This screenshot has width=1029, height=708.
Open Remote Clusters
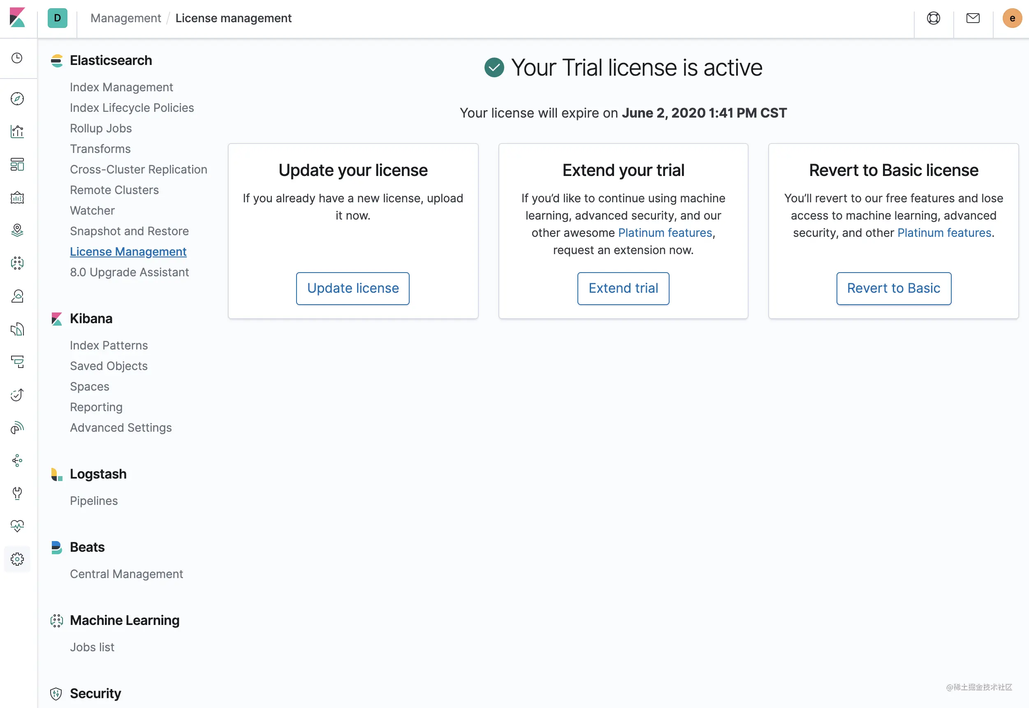[114, 190]
